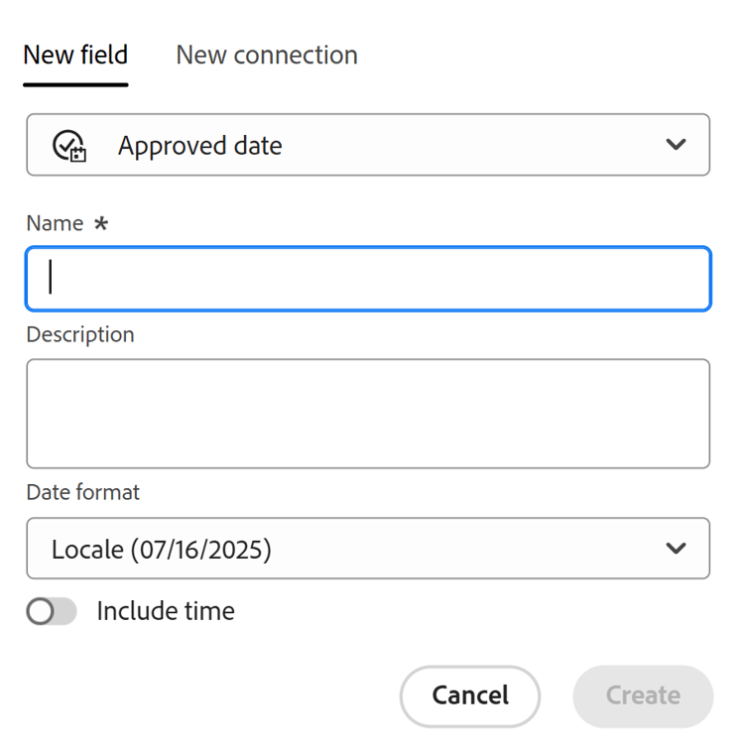Click the underline beneath New field tab
Image resolution: width=744 pixels, height=754 pixels.
pyautogui.click(x=75, y=84)
